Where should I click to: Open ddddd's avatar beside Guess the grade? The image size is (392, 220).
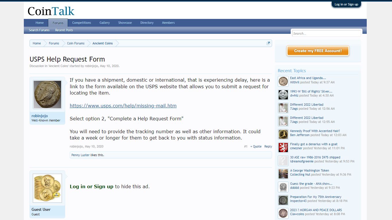coord(283,187)
